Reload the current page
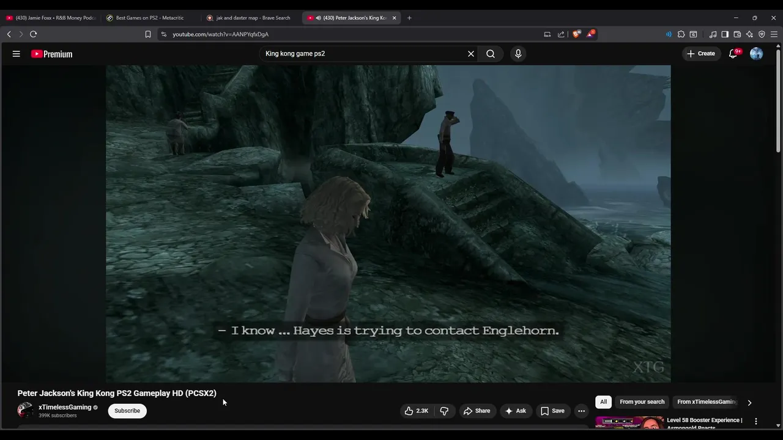The image size is (783, 440). pyautogui.click(x=34, y=34)
